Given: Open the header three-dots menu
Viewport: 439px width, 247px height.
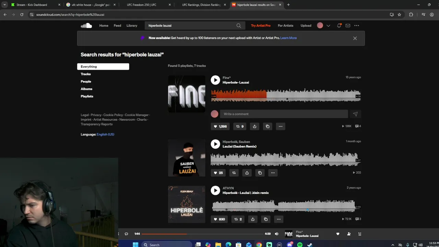Looking at the screenshot, I should click(357, 25).
